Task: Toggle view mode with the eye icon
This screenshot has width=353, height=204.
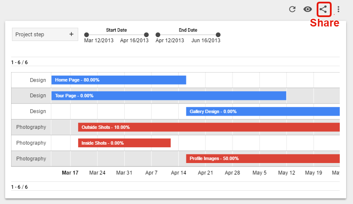Action: (x=308, y=9)
